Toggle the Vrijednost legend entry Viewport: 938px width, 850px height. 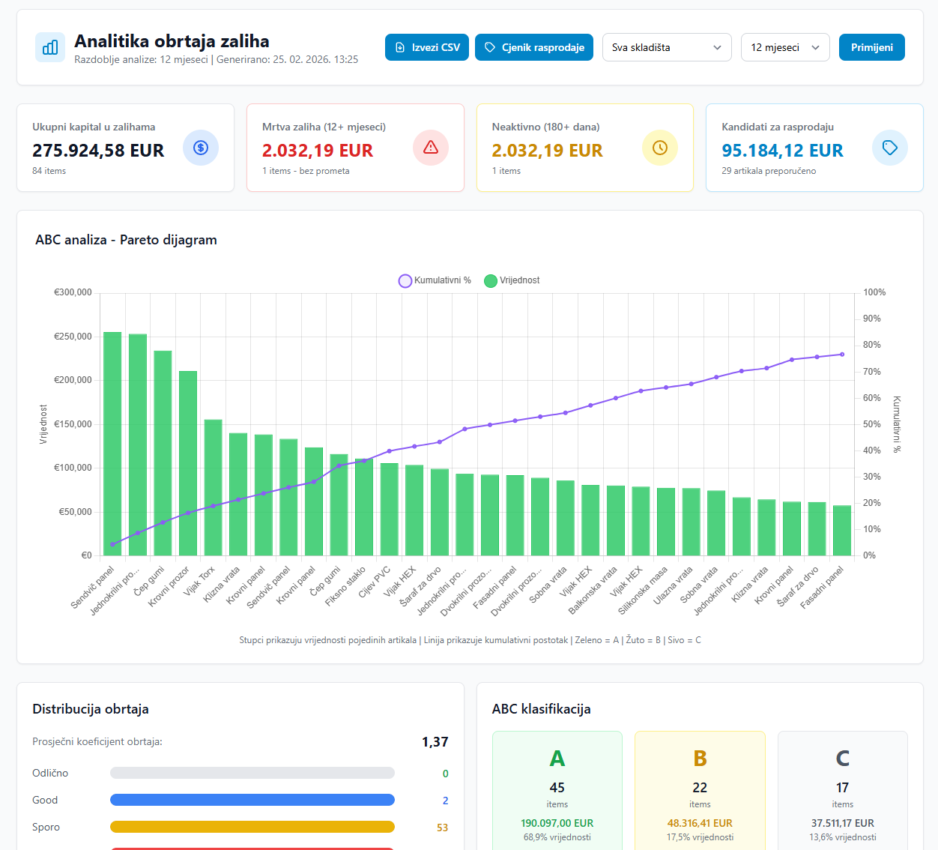click(x=512, y=280)
